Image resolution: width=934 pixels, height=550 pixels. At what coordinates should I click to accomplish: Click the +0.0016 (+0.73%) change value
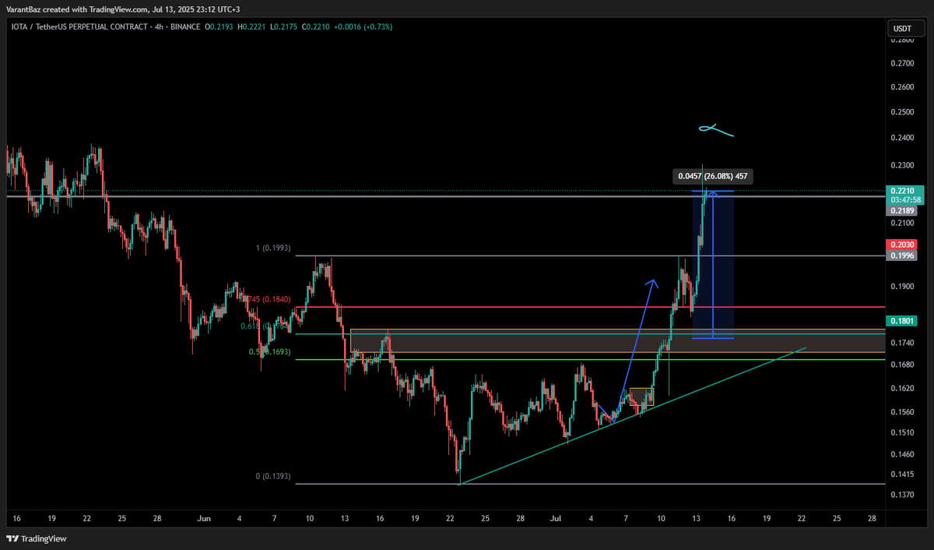[363, 26]
